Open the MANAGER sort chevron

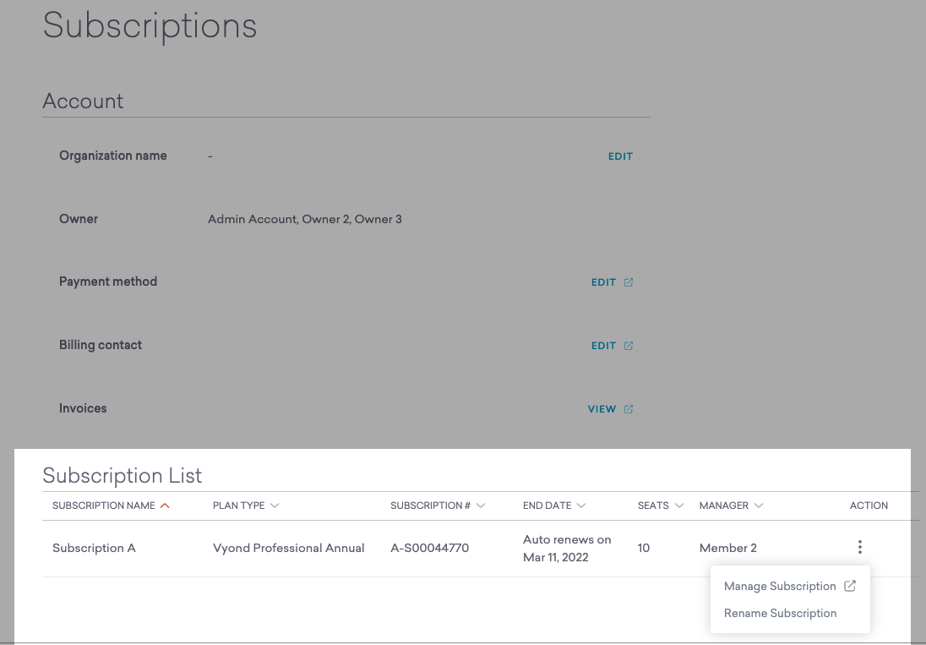pos(760,506)
